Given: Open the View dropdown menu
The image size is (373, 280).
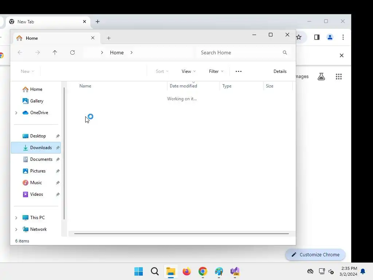Looking at the screenshot, I should (x=189, y=71).
